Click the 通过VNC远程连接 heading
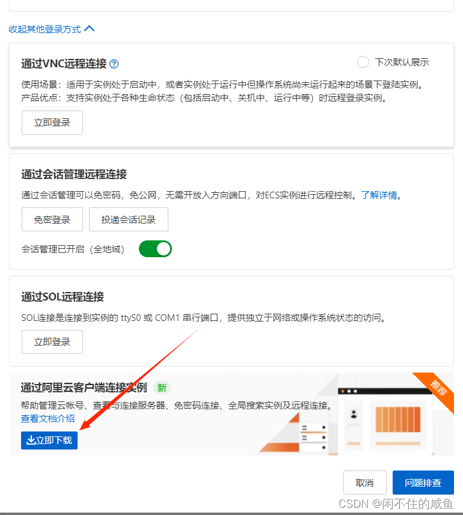The image size is (463, 515). tap(64, 64)
